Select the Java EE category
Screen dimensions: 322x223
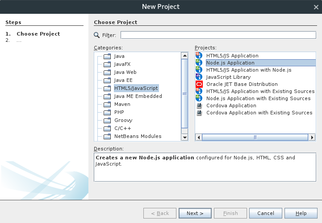(x=123, y=80)
